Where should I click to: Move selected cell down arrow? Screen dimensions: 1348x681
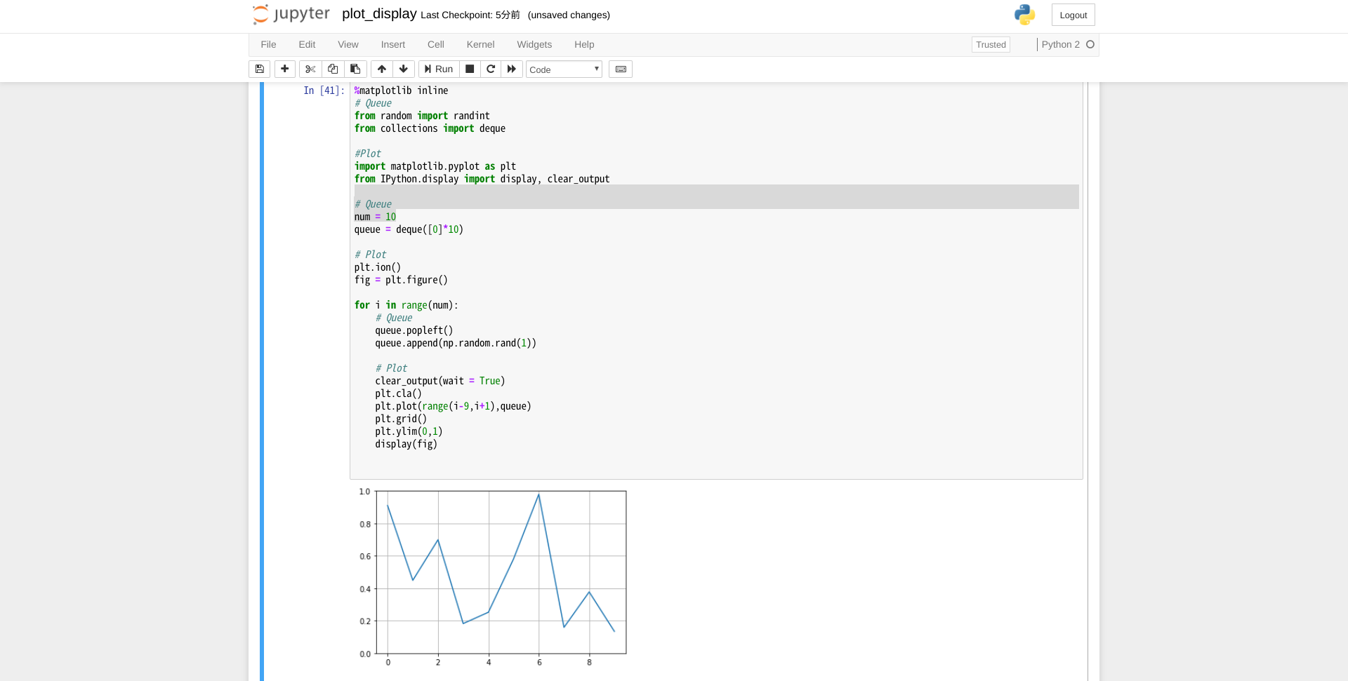[404, 69]
